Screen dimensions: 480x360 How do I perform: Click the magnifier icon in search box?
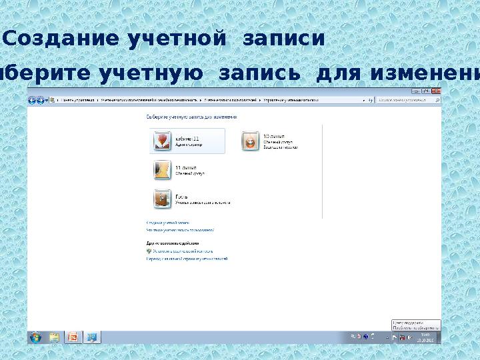437,100
